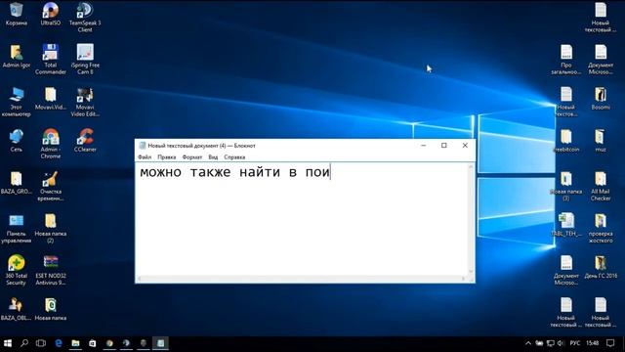Screen dimensions: 625x352
Task: Select the UltraISO desktop icon
Action: [x=51, y=14]
